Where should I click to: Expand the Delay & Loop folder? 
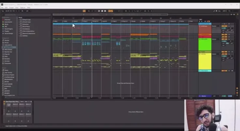tap(25, 20)
